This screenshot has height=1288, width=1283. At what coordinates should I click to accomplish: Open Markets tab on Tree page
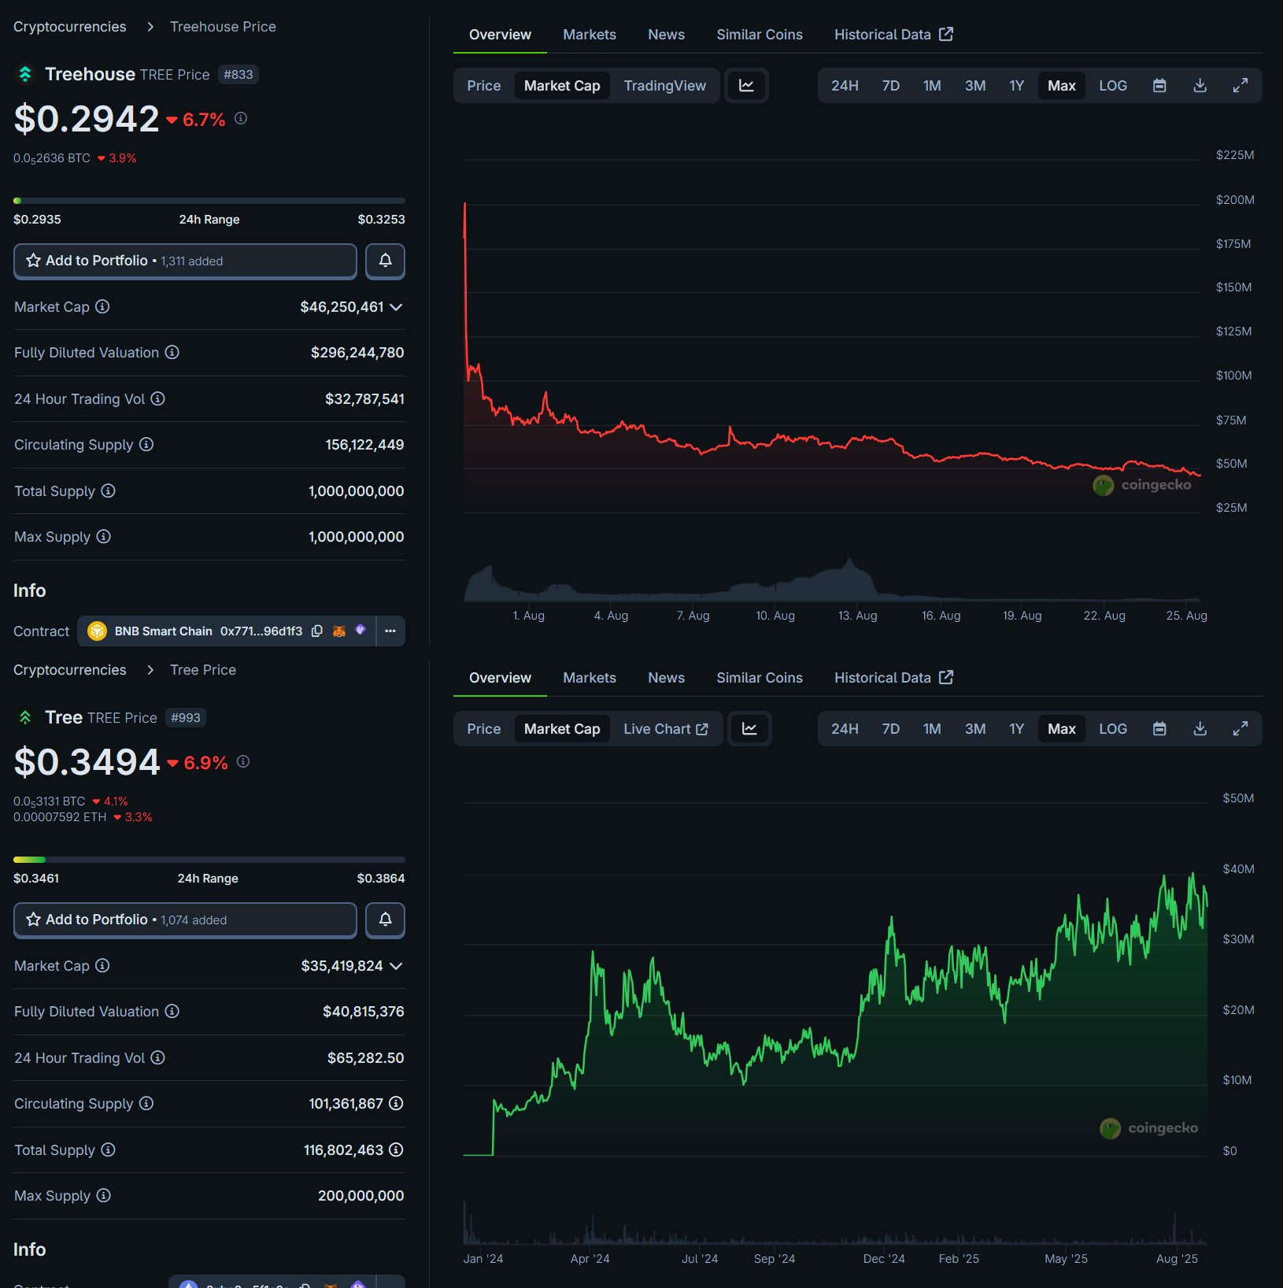point(590,678)
